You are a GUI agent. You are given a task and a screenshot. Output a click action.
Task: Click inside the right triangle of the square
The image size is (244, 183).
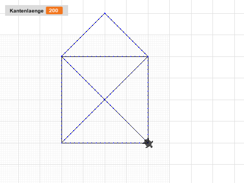[x=134, y=100]
